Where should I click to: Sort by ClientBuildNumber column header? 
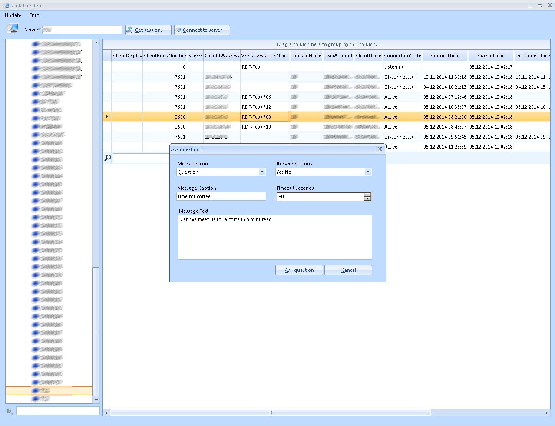point(165,56)
